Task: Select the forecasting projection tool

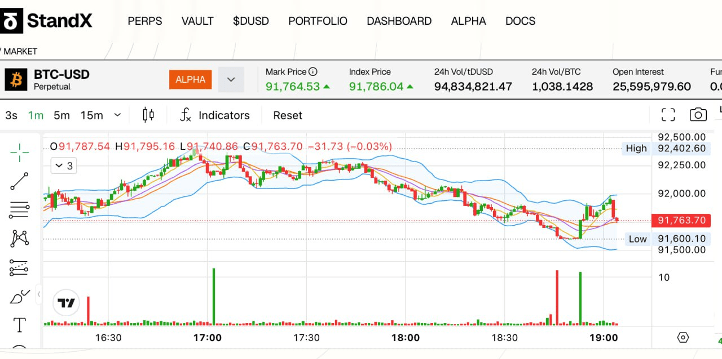Action: [19, 268]
